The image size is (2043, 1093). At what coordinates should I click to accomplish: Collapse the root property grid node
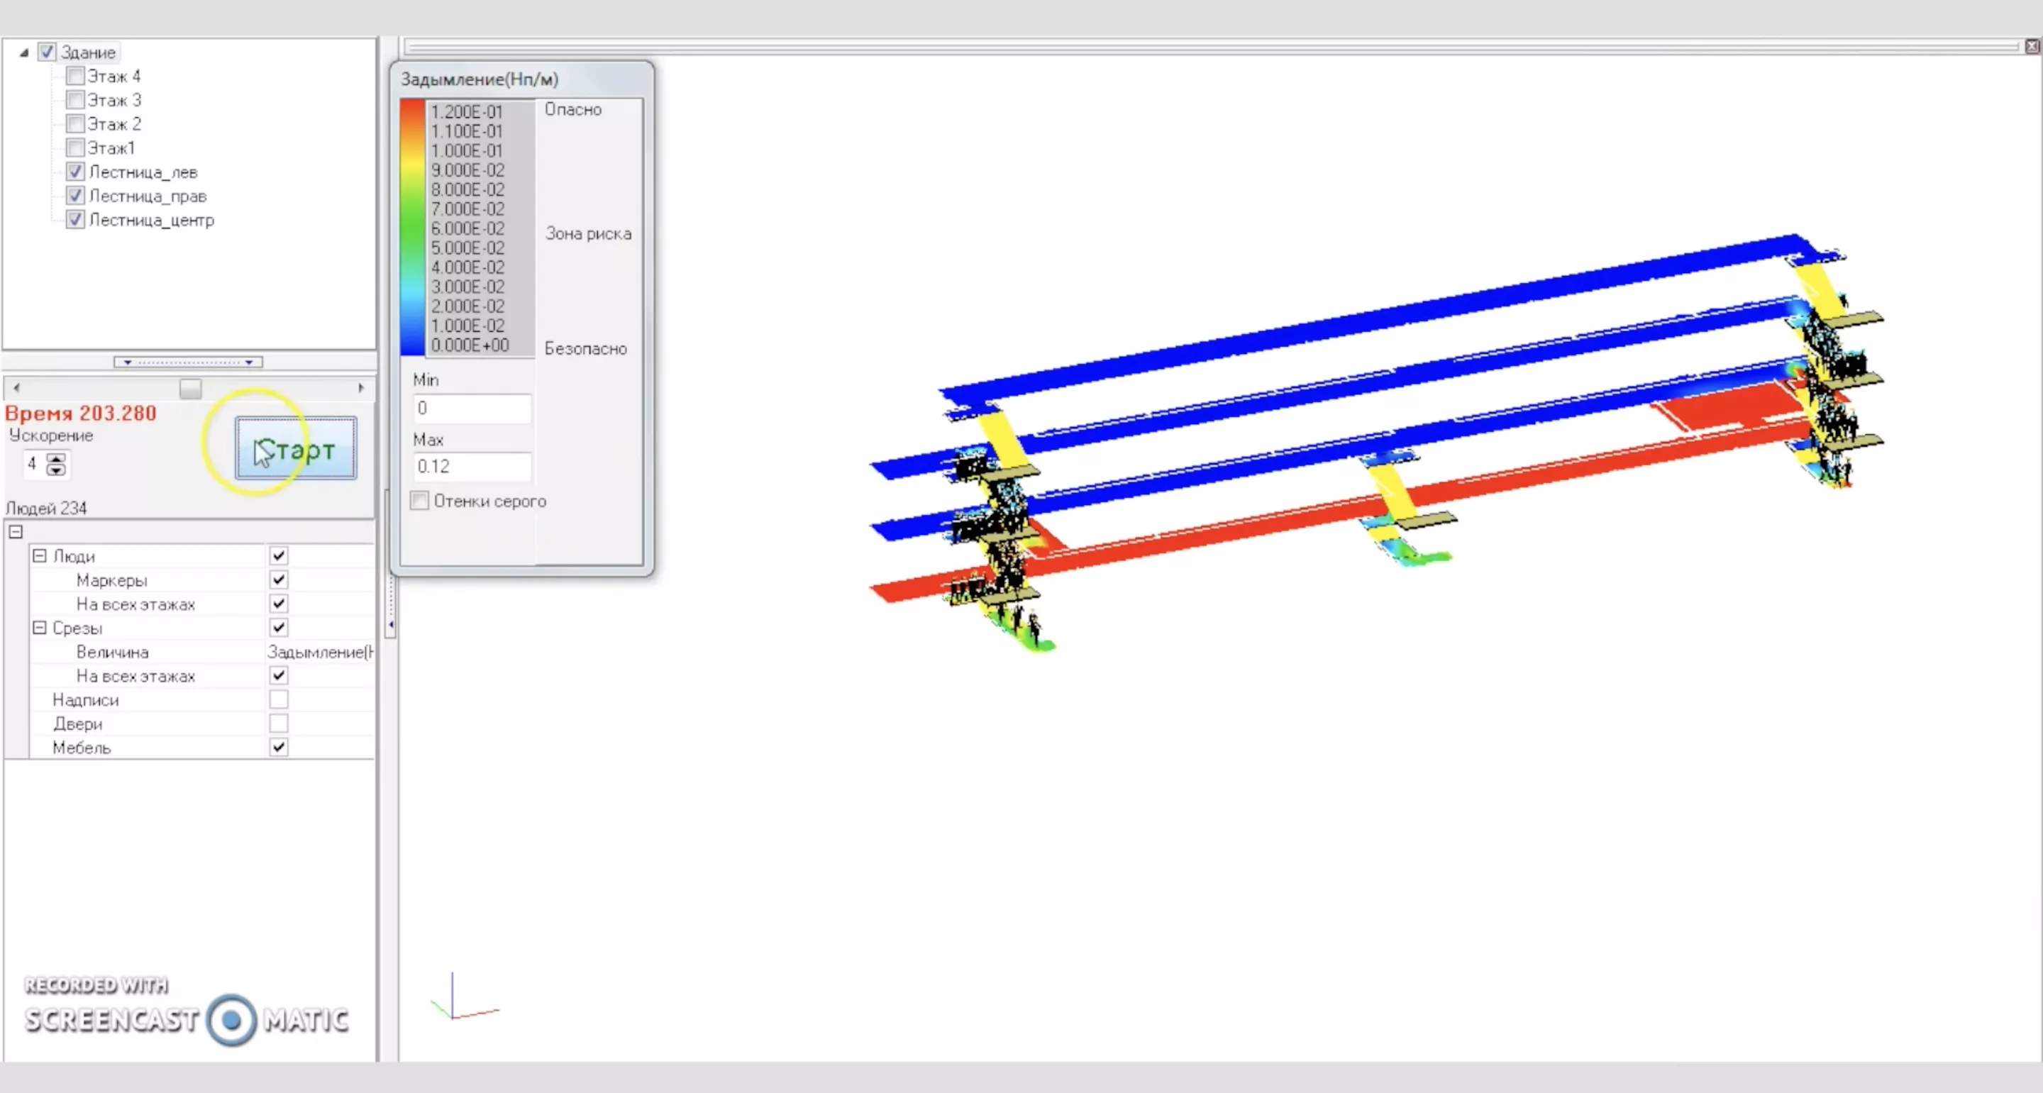coord(16,532)
